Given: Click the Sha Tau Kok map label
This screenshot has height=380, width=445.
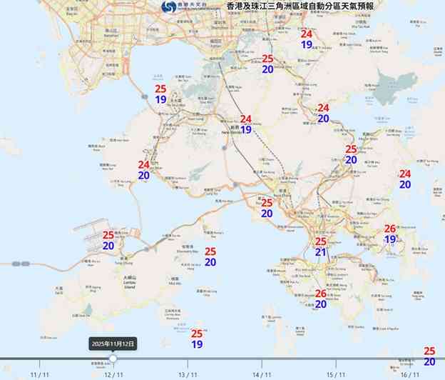Looking at the screenshot, I should [x=361, y=24].
